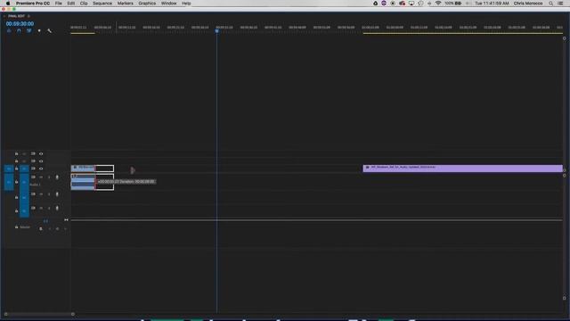
Task: Mute audio track A2
Action: point(41,194)
